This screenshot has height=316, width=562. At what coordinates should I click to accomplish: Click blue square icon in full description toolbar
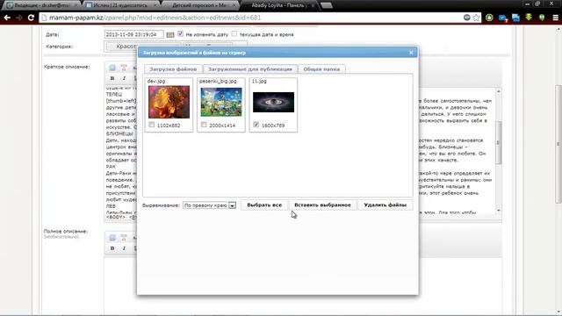[112, 238]
